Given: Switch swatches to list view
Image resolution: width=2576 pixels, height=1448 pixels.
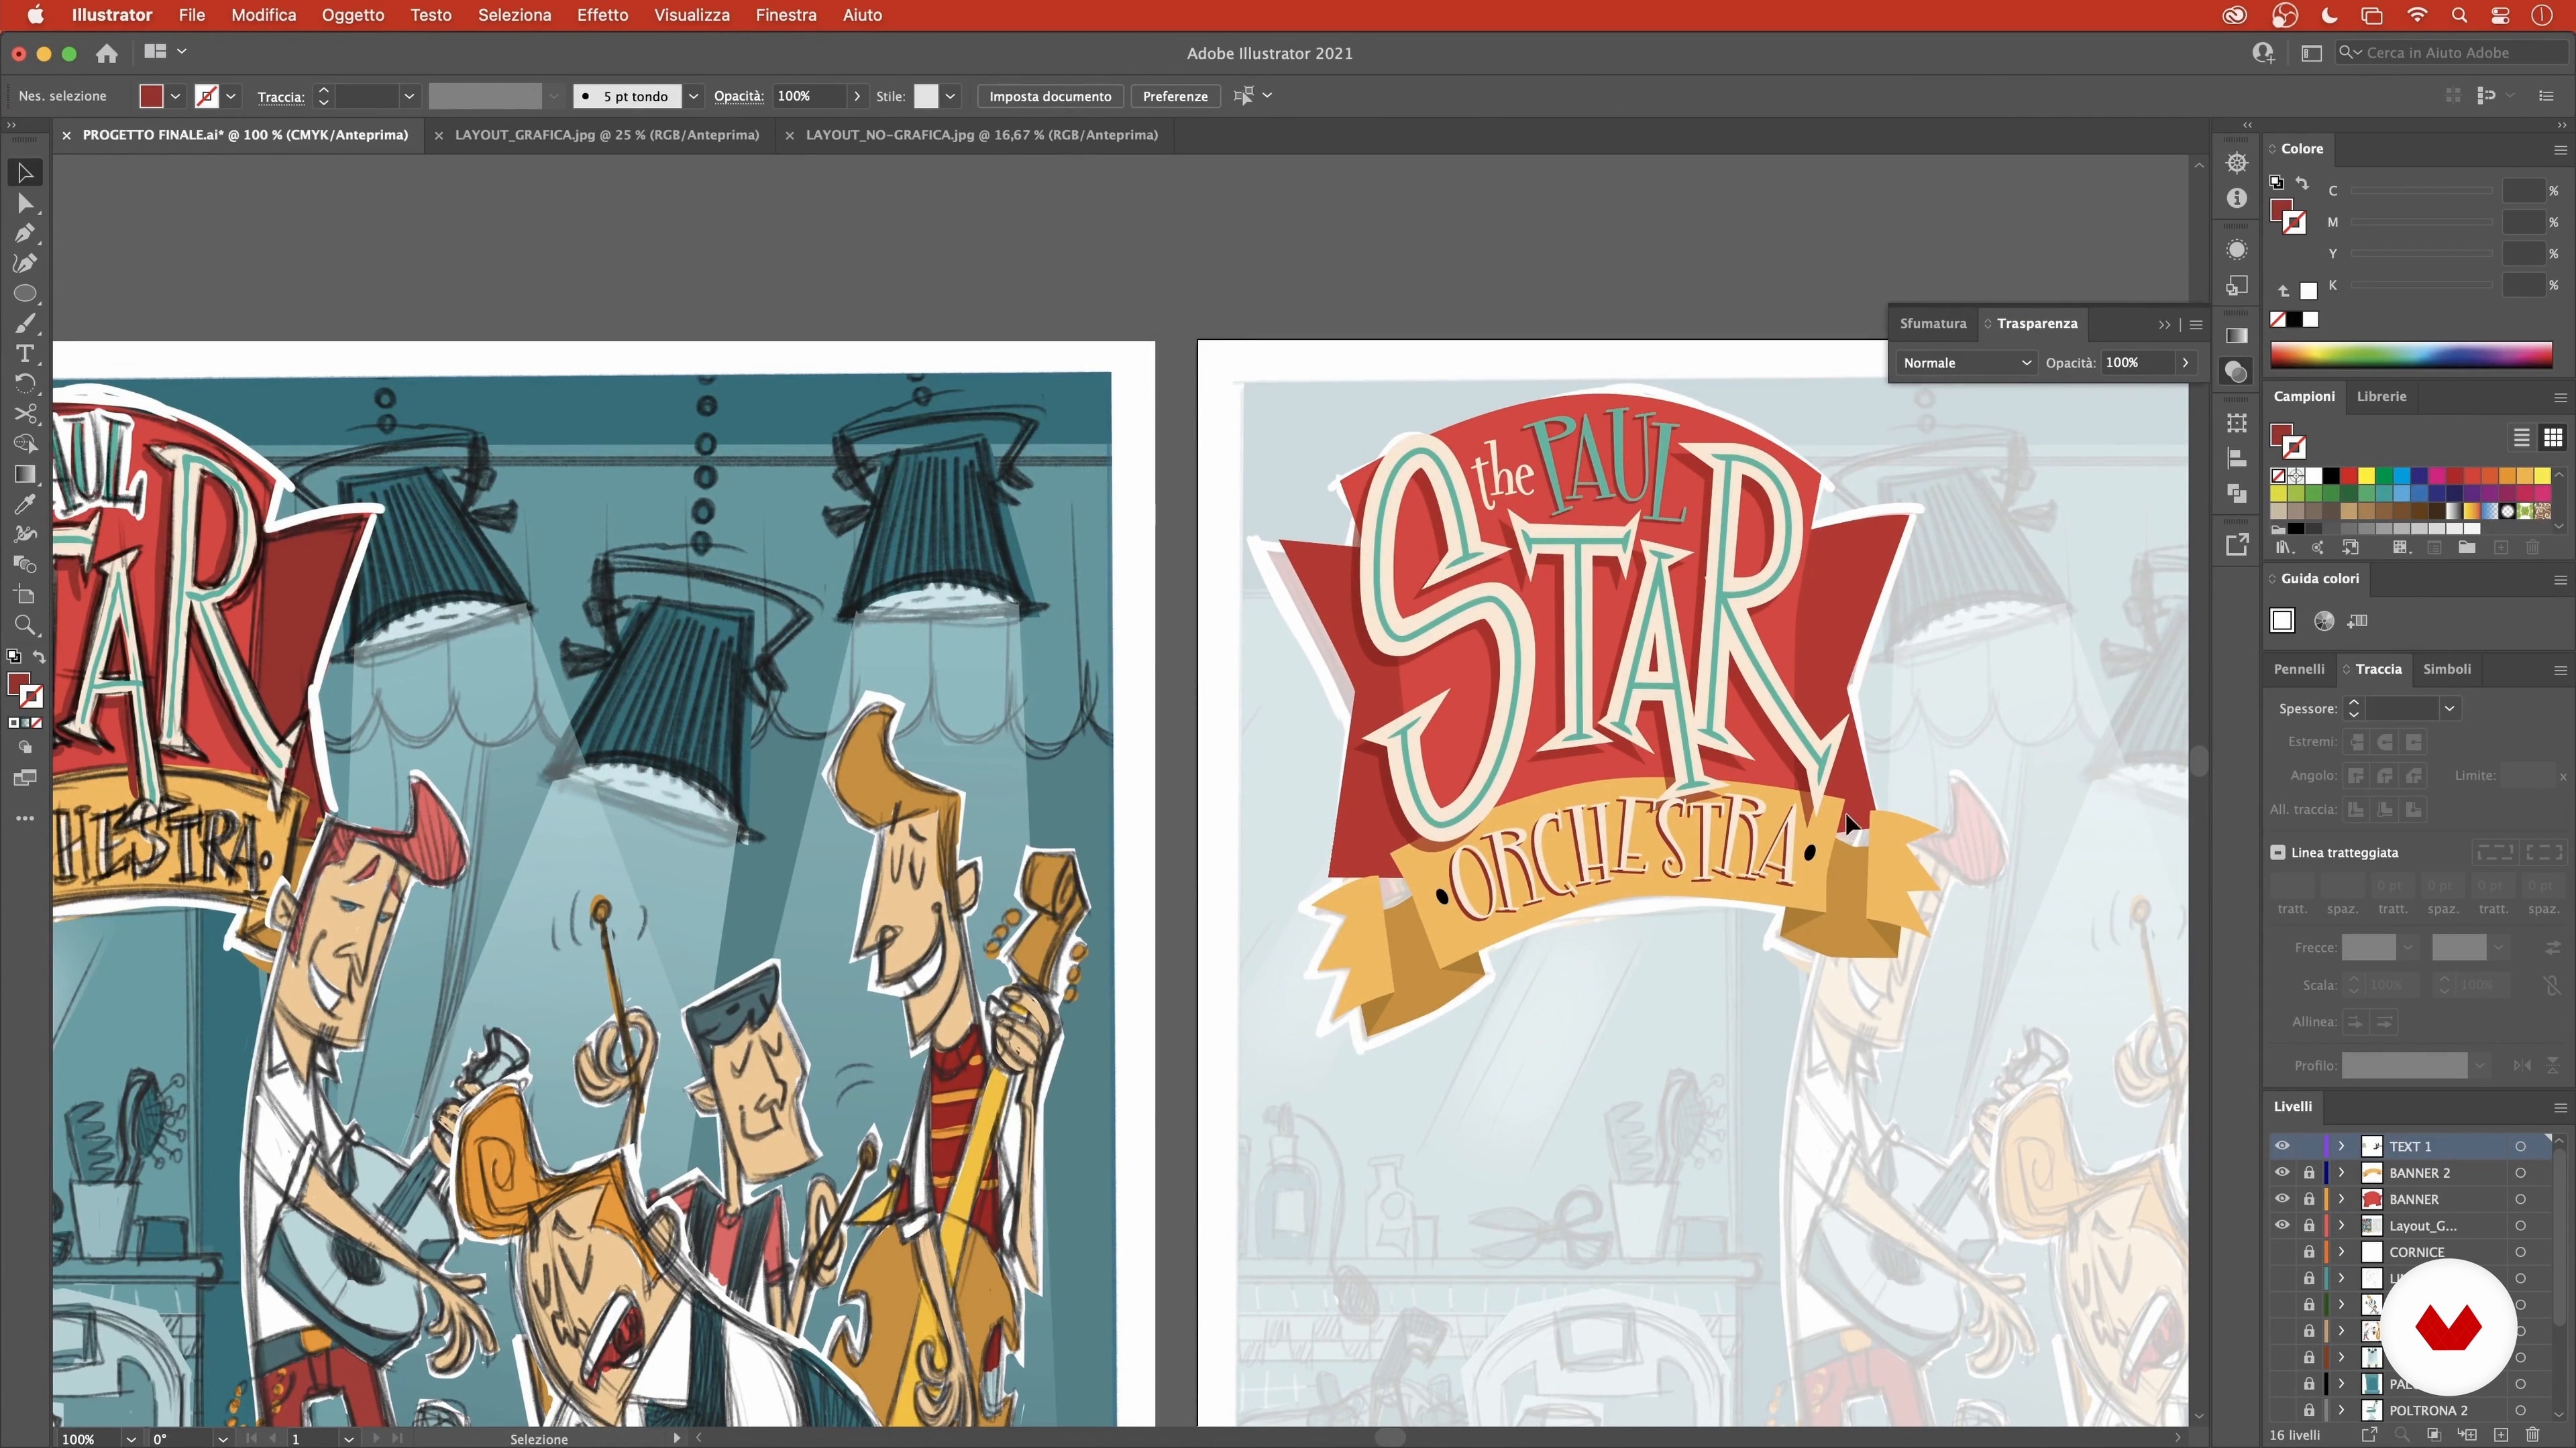Looking at the screenshot, I should pos(2521,438).
